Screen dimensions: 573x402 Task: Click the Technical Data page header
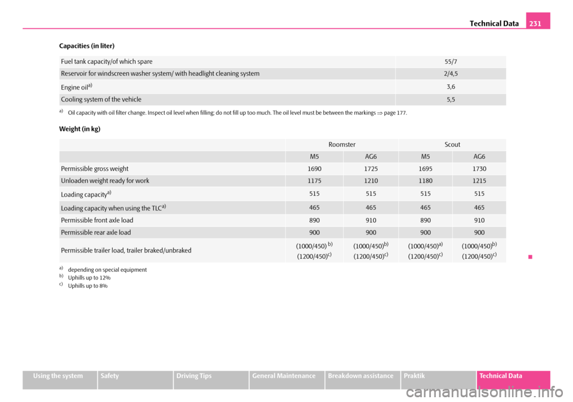(x=494, y=23)
